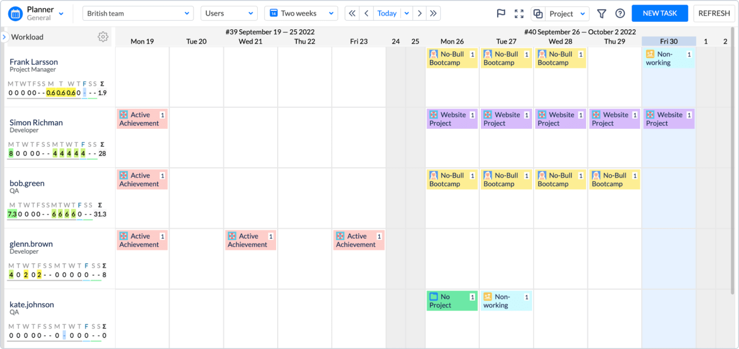The width and height of the screenshot is (739, 349).
Task: Open the filter funnel icon
Action: click(601, 13)
